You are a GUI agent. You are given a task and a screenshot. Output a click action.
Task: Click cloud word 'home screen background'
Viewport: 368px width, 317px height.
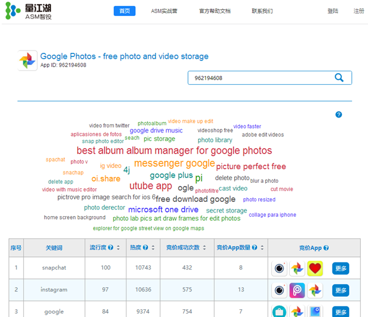point(75,217)
